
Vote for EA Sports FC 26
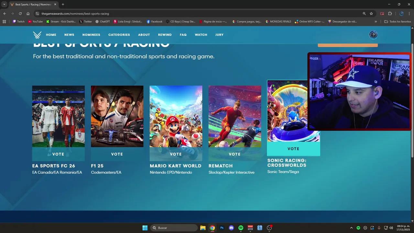[x=58, y=154]
